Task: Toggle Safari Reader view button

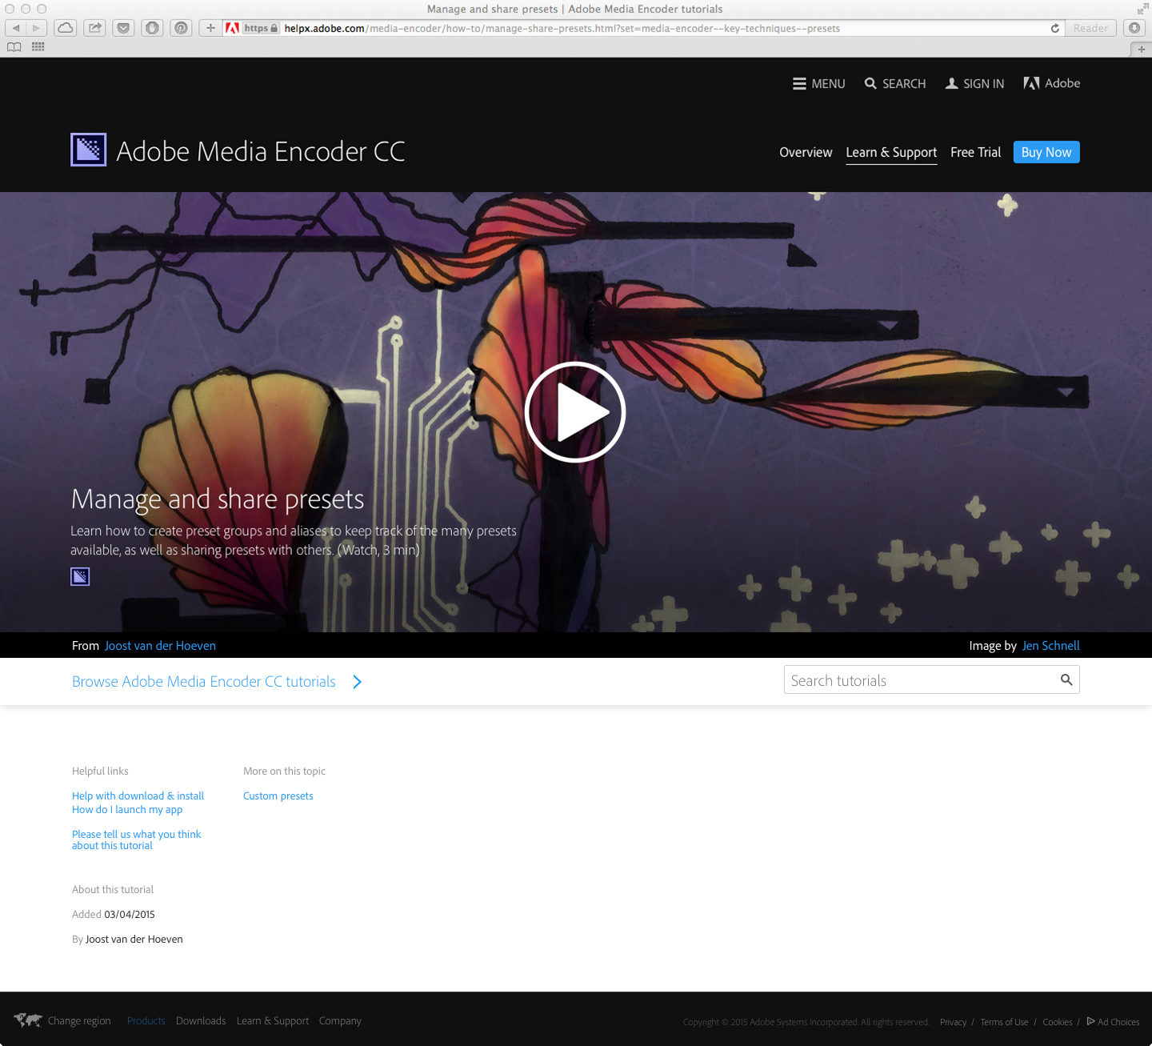Action: (1090, 28)
